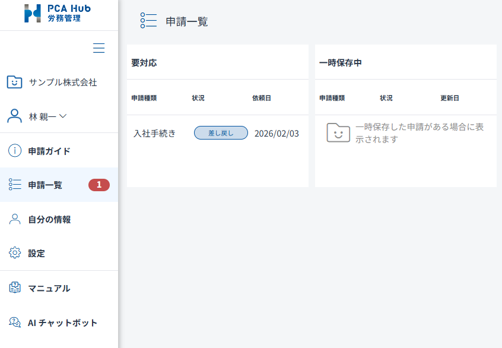Click the user avatar icon beside 林 親一
Screen dimensions: 502x348
[x=15, y=116]
